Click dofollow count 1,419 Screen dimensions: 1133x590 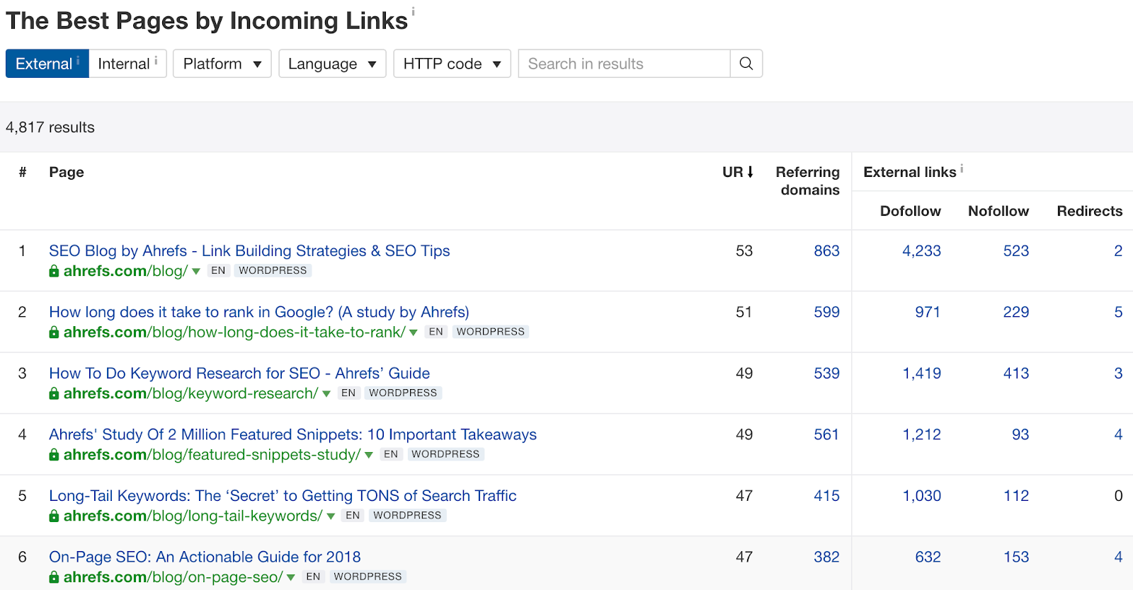[x=921, y=374]
